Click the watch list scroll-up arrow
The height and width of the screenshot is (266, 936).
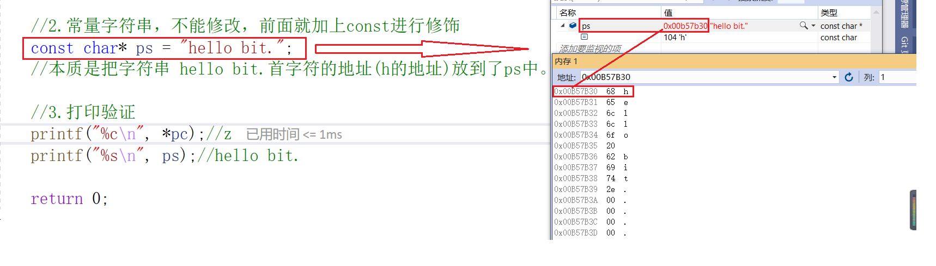point(876,12)
